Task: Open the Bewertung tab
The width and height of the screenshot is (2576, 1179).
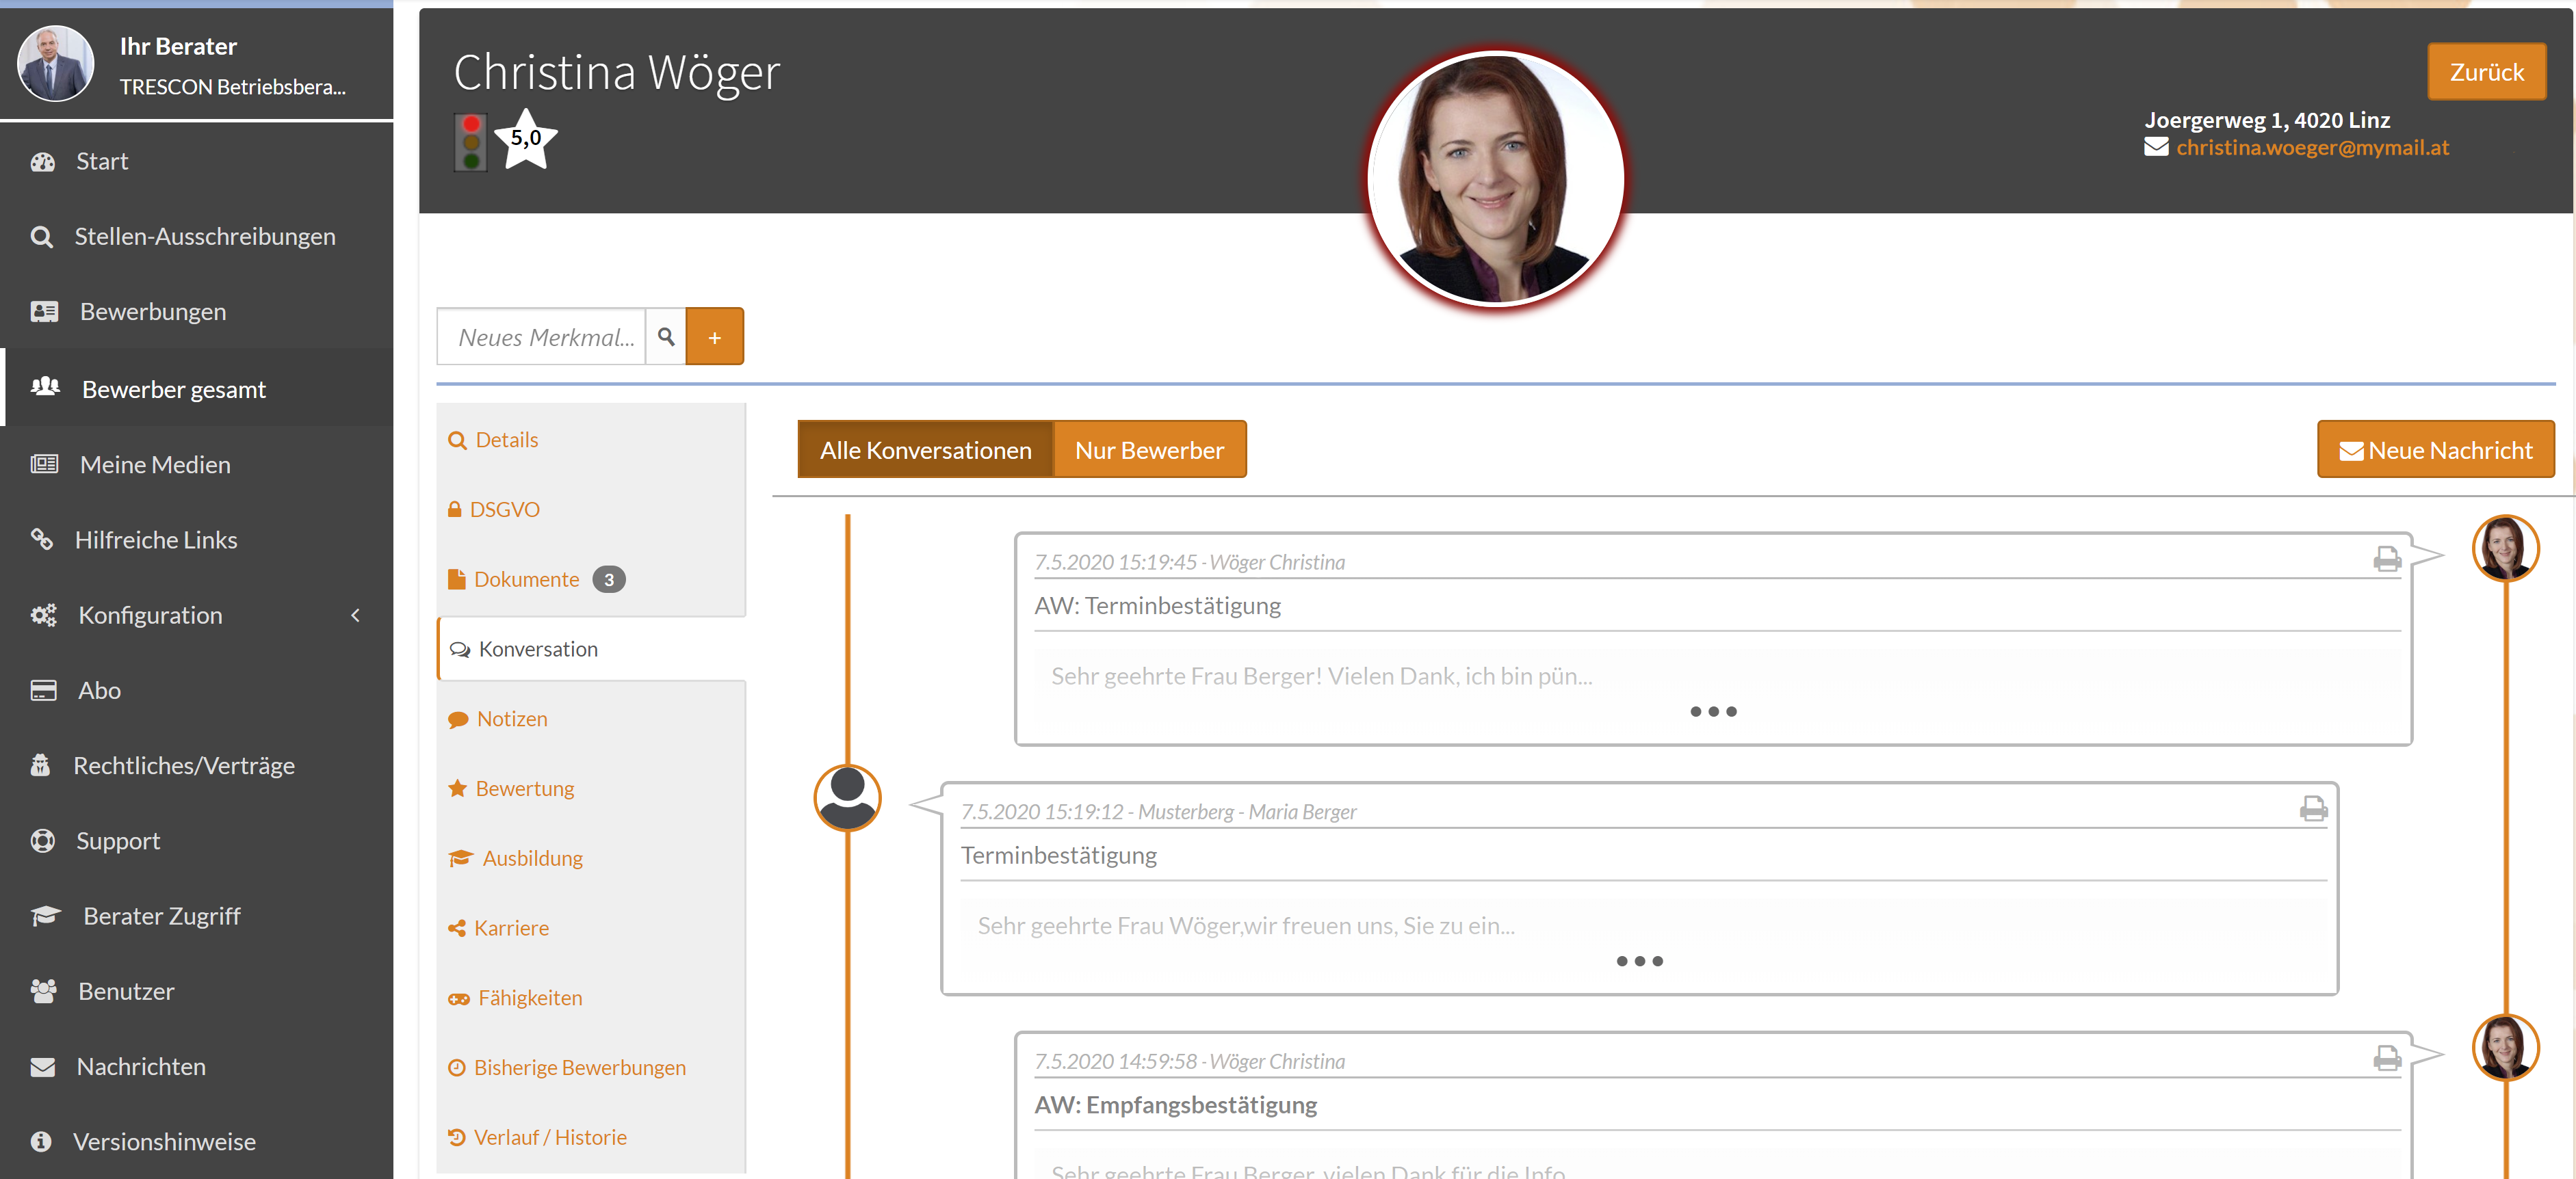Action: [591, 789]
